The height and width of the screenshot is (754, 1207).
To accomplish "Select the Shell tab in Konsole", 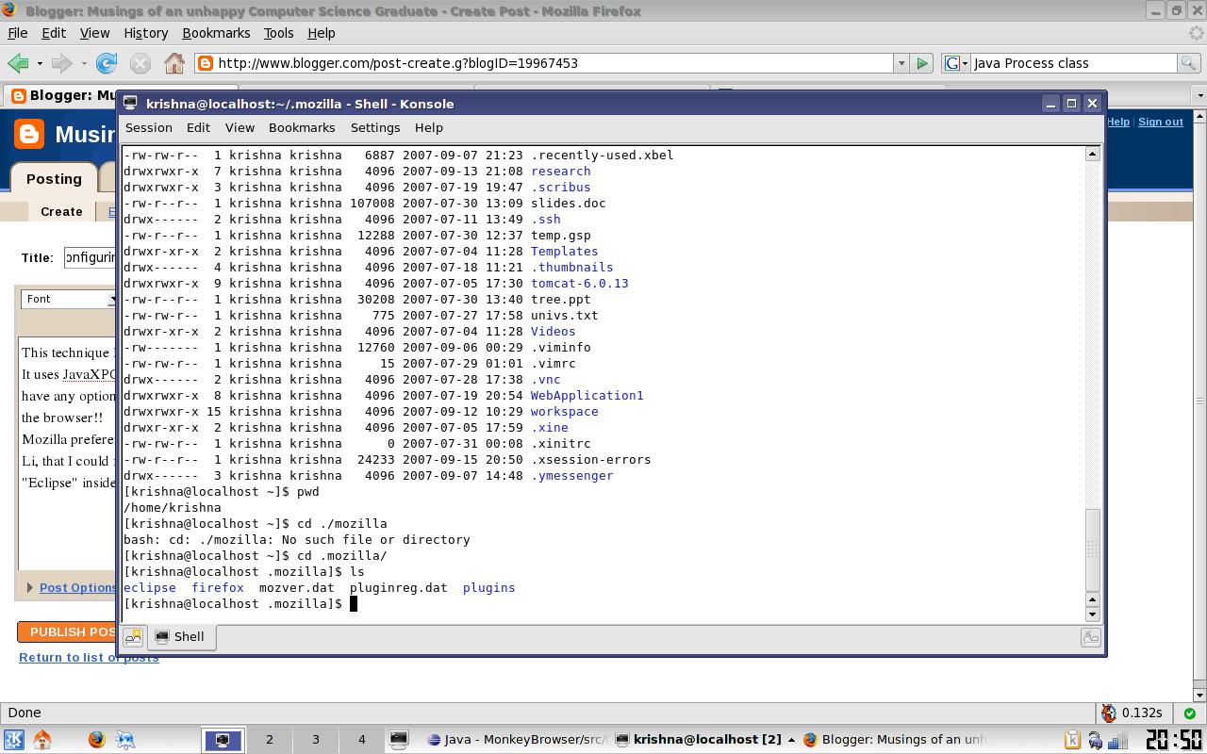I will pos(181,637).
